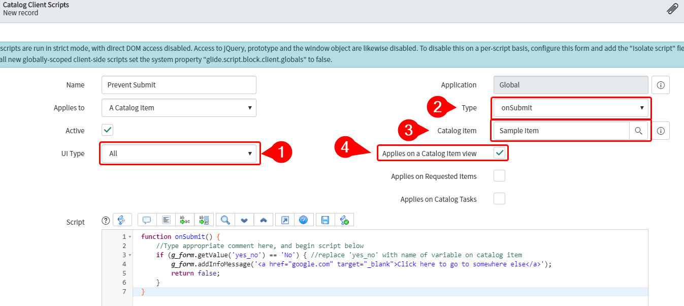Screen dimensions: 684x306
Task: Click the 'function onSubmit()' code line
Action: pyautogui.click(x=180, y=237)
